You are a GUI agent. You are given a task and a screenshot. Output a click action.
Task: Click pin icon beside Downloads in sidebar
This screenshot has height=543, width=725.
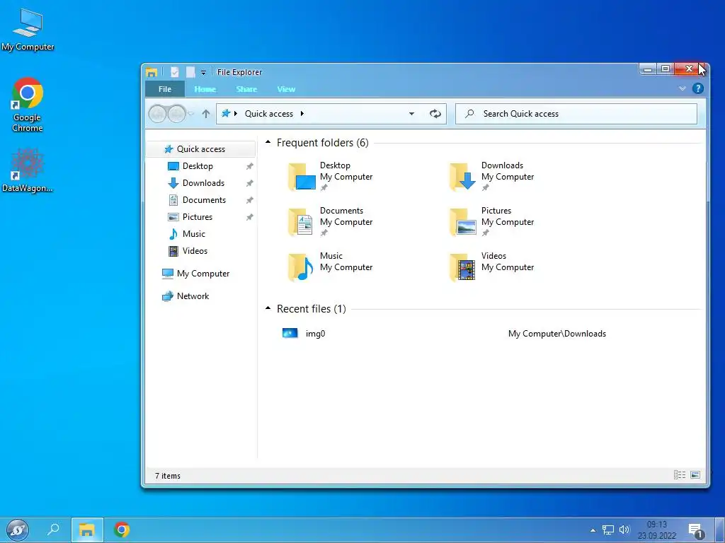pos(250,183)
